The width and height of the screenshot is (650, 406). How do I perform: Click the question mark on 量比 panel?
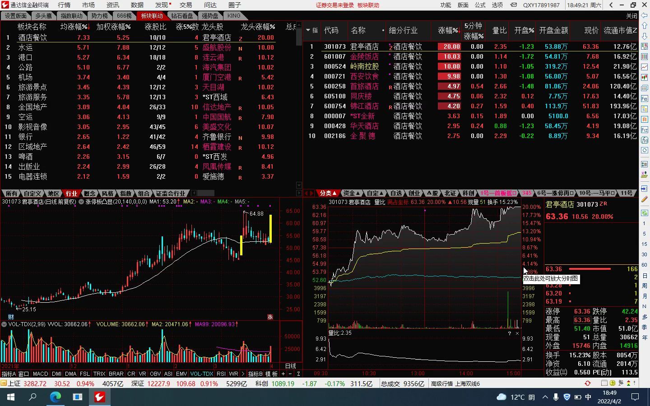point(510,333)
